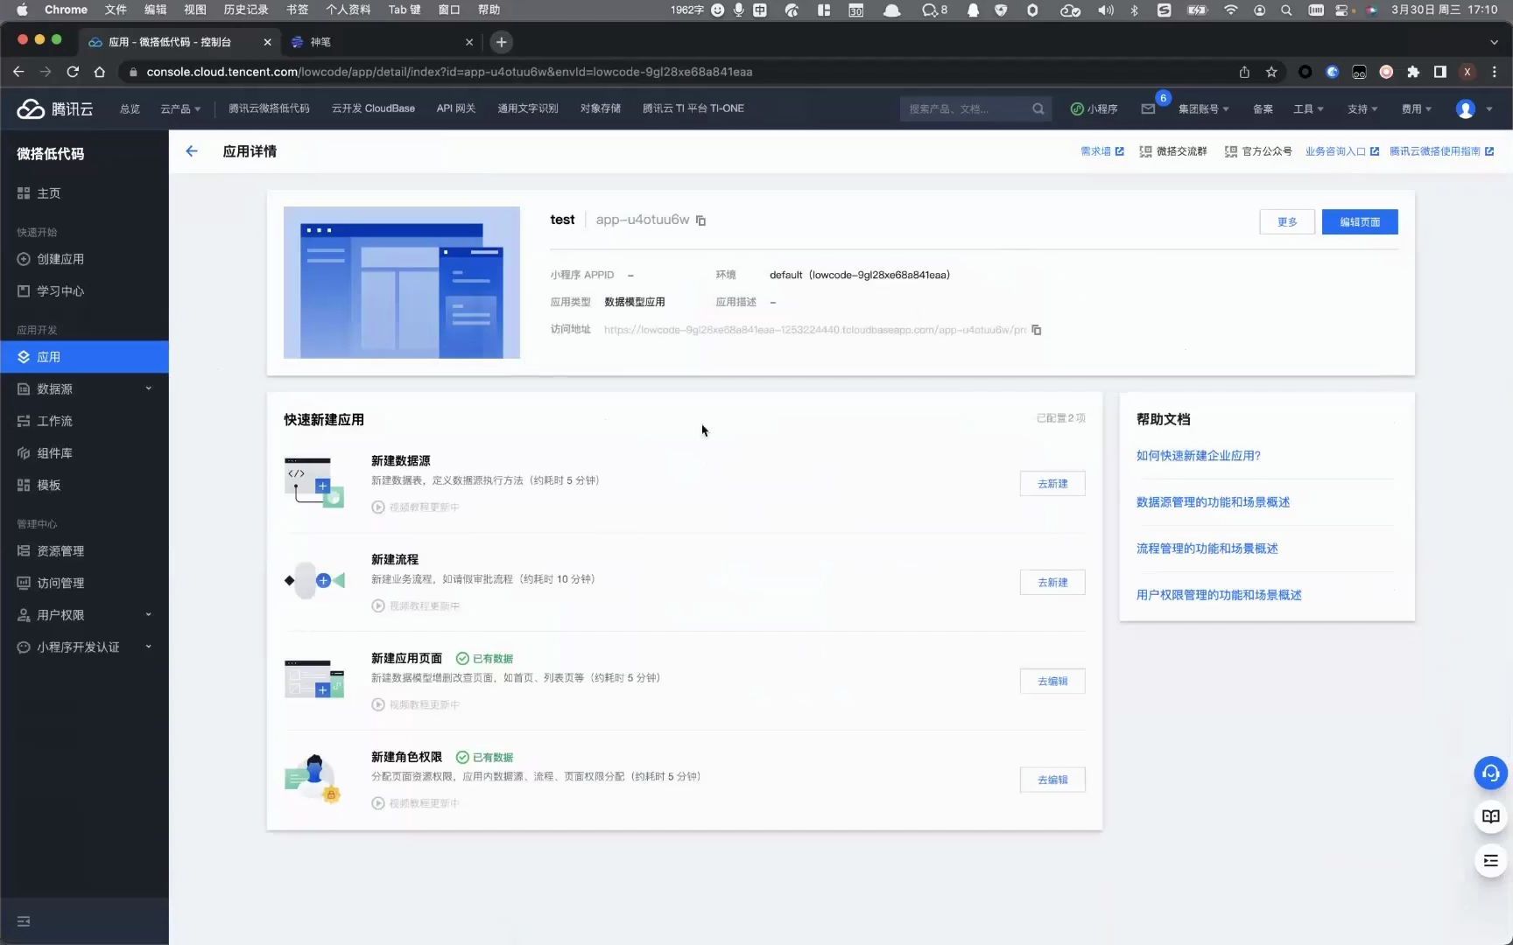This screenshot has width=1513, height=945.
Task: Click the search magnifier in console header
Action: tap(1038, 108)
